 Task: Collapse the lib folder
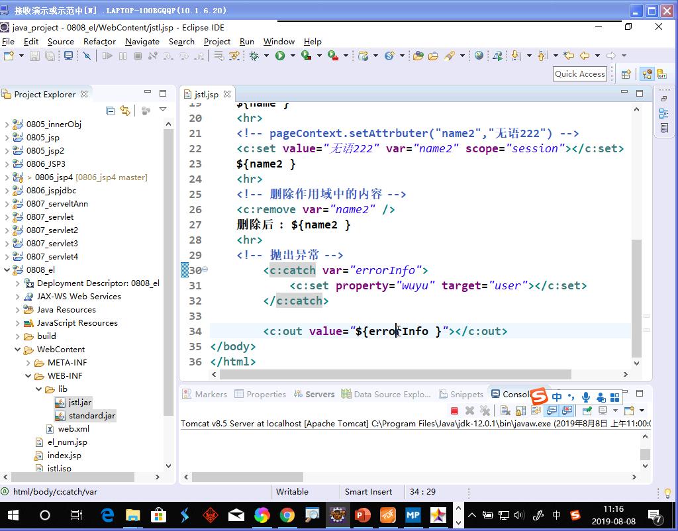39,389
